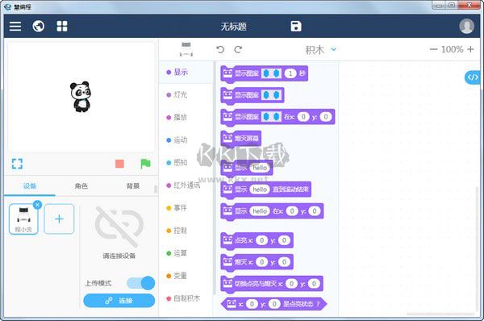Undo the last action
Image resolution: width=484 pixels, height=321 pixels.
(x=220, y=49)
